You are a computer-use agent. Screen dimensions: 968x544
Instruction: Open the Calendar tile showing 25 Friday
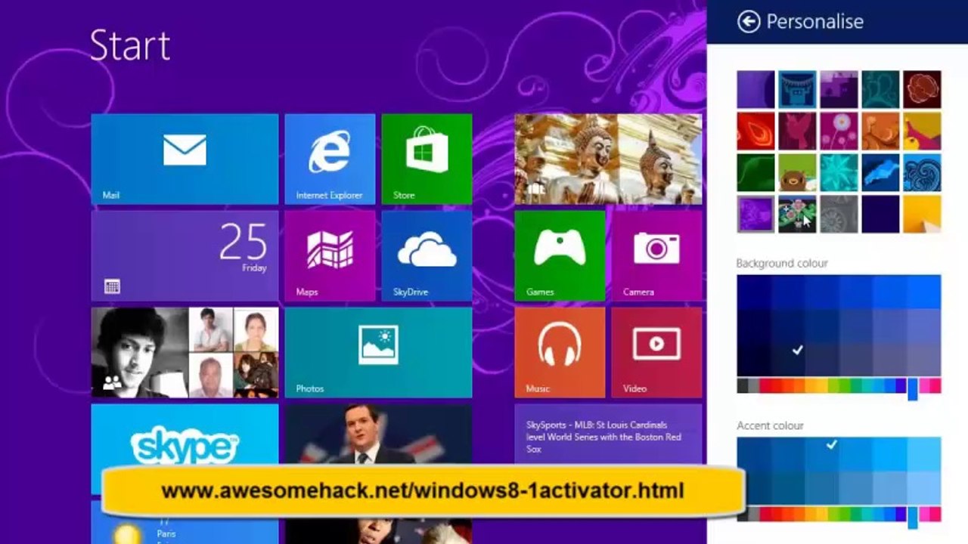pos(185,255)
